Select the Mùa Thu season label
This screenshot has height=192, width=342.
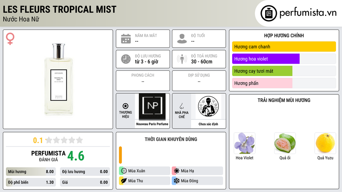[136, 181]
